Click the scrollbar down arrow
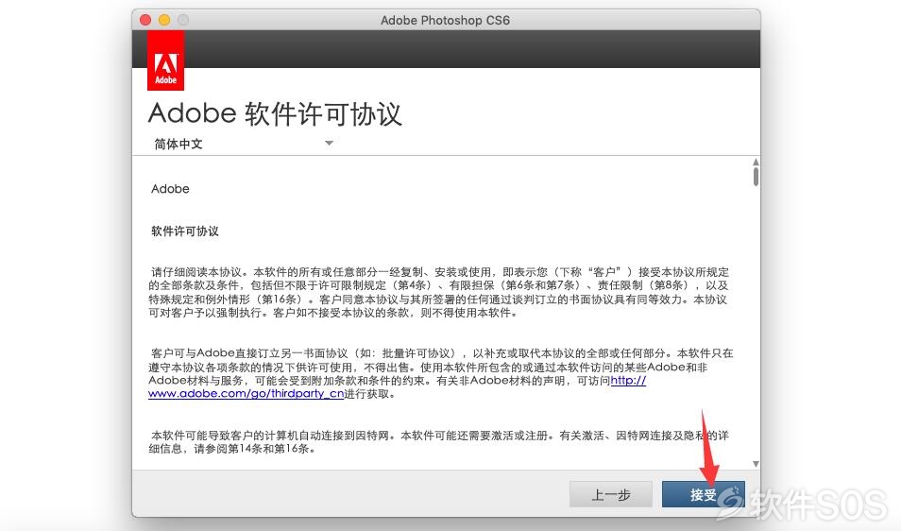Viewport: 901px width, 531px height. point(756,464)
